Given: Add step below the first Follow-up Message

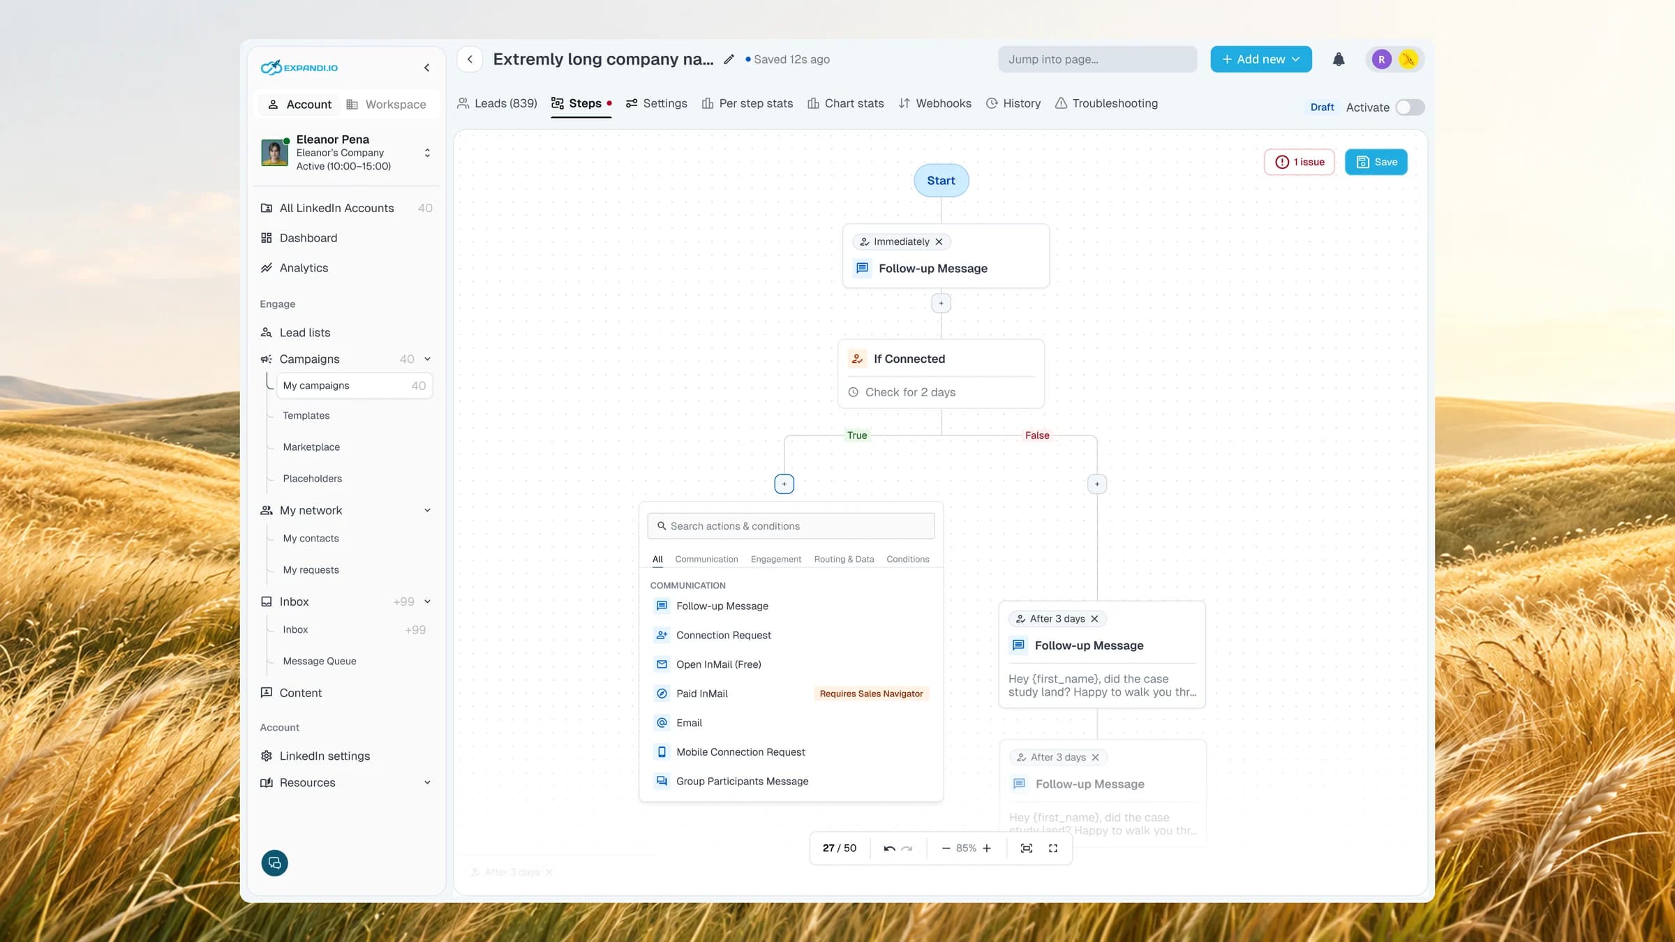Looking at the screenshot, I should pyautogui.click(x=941, y=304).
